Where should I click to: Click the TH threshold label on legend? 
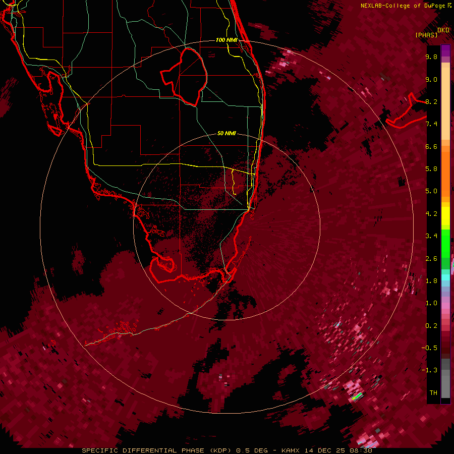[x=433, y=393]
